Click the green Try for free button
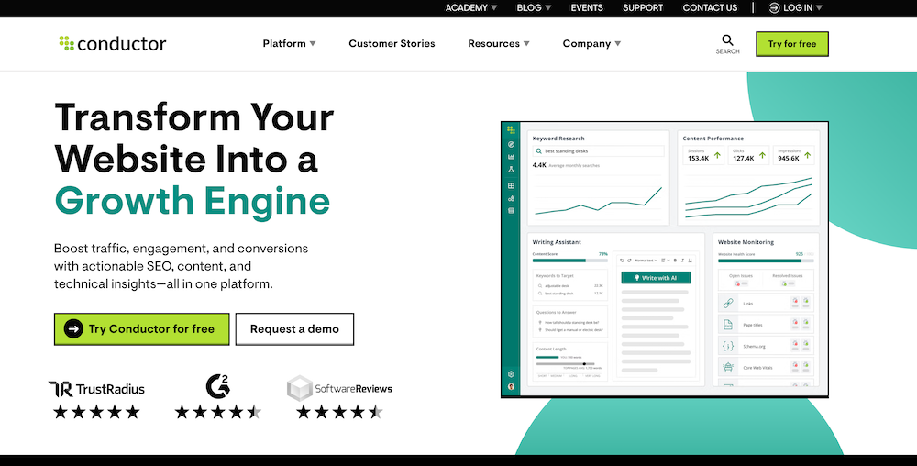 (x=792, y=44)
